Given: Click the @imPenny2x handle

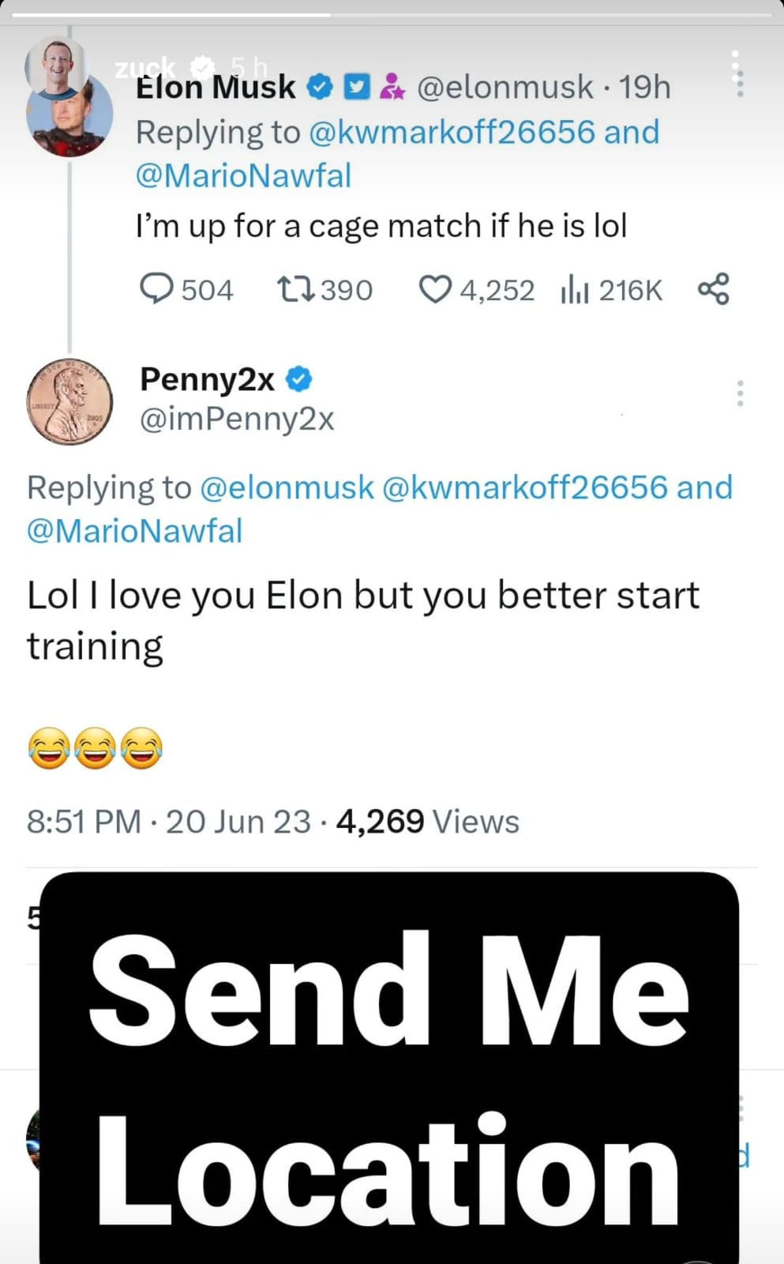Looking at the screenshot, I should (237, 419).
